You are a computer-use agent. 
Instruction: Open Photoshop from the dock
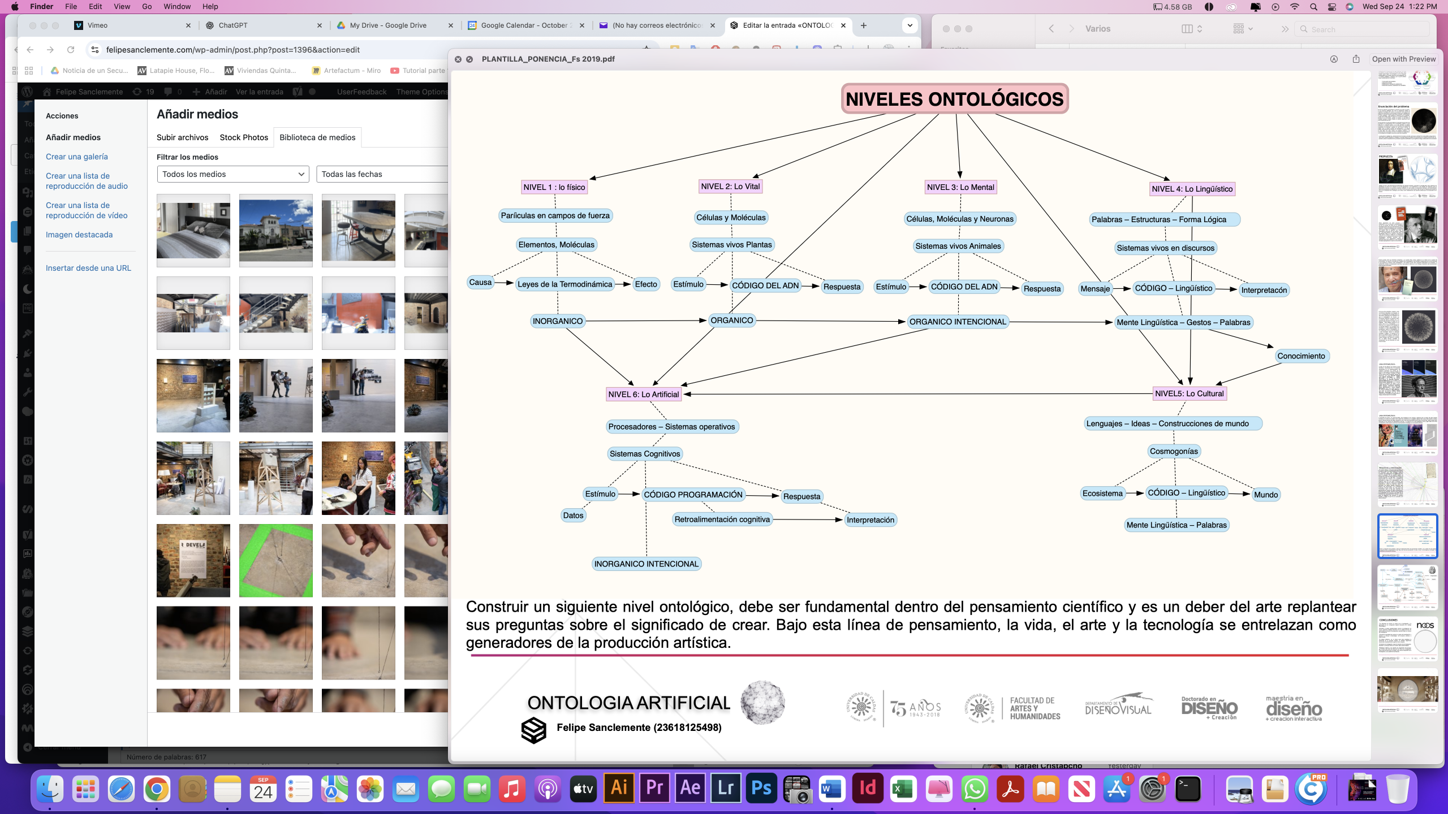click(761, 788)
